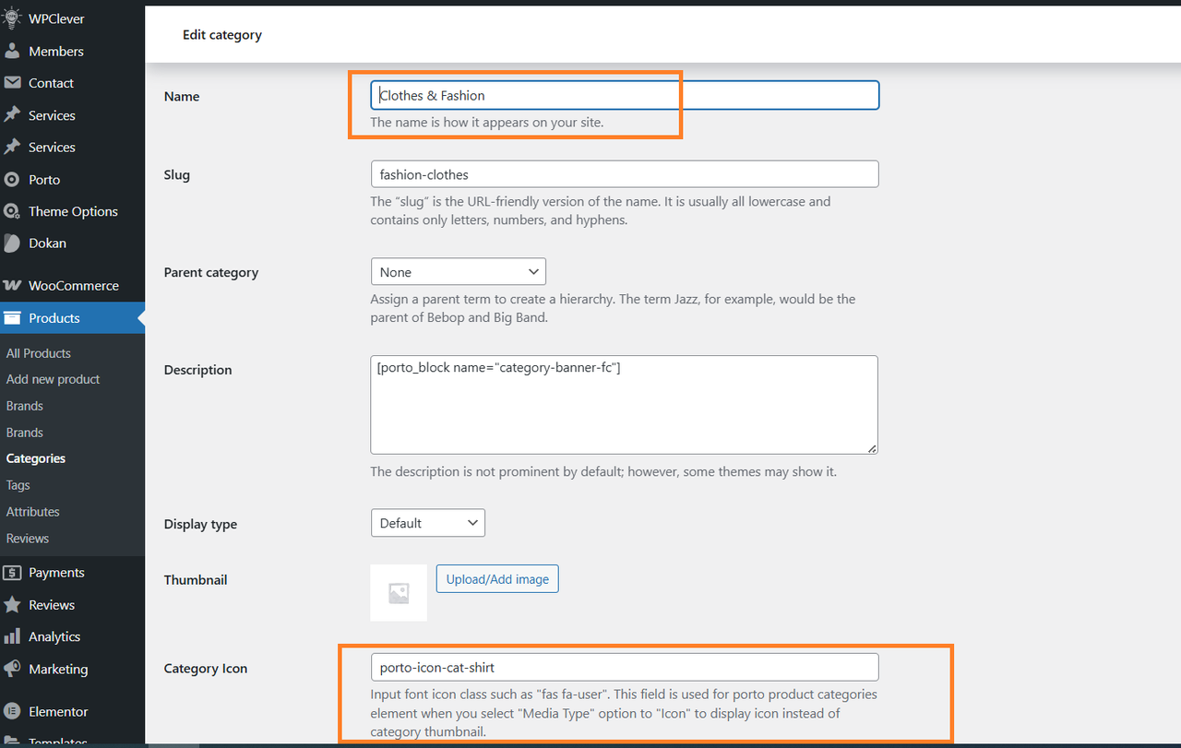Click the pin icon of Services directly below Contact

click(x=12, y=115)
